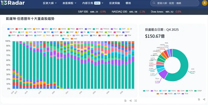Image resolution: width=208 pixels, height=105 pixels.
Task: Expand the 投資大師 dropdown
Action: 50,3
